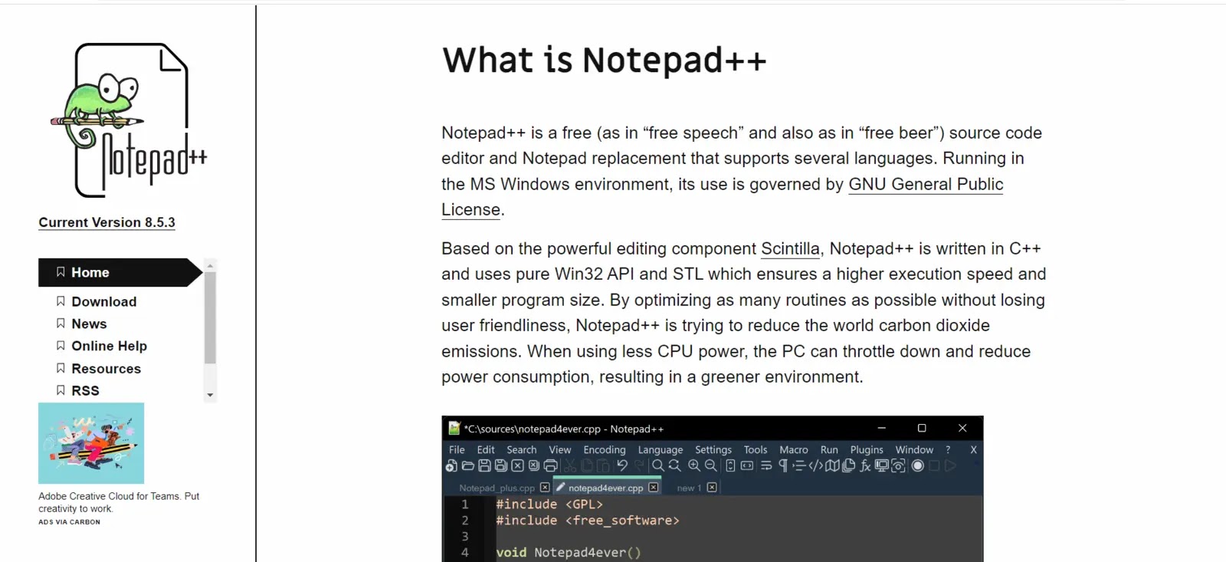Click the bookmark icon beside Download
1226x562 pixels.
61,301
